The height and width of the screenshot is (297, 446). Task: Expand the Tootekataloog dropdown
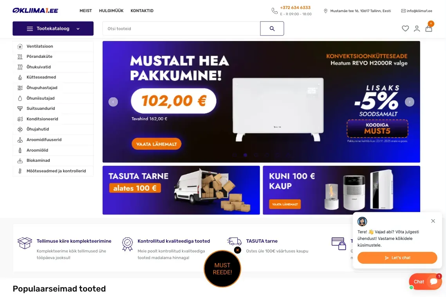[x=53, y=29]
